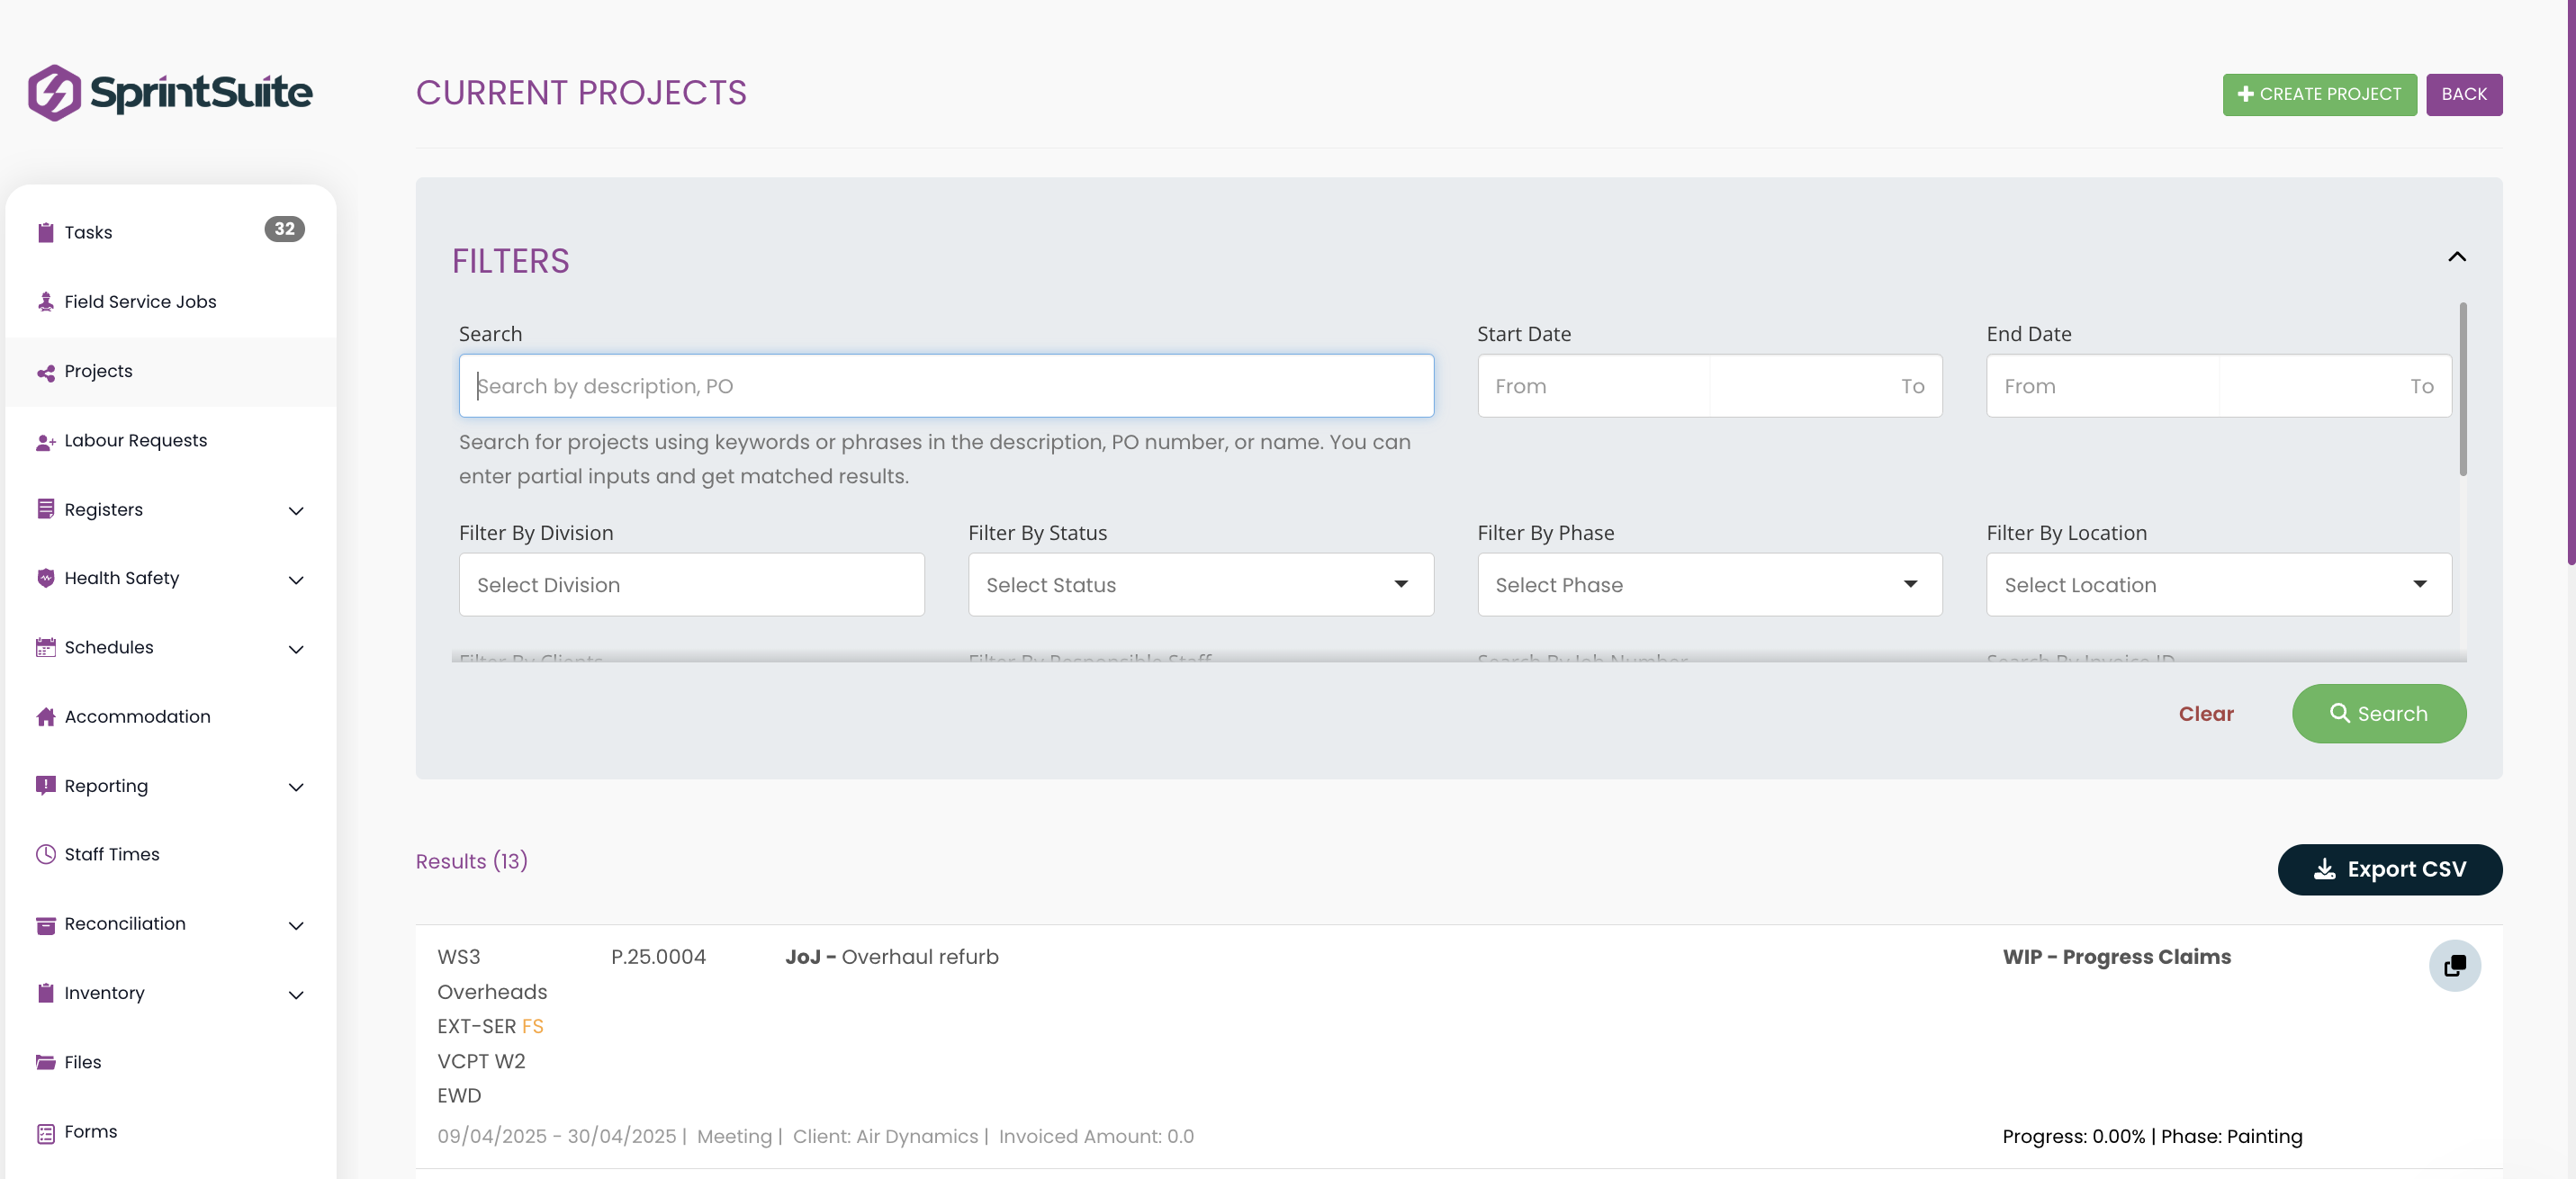Open Forms in the sidebar
Viewport: 2576px width, 1179px height.
click(x=170, y=1132)
